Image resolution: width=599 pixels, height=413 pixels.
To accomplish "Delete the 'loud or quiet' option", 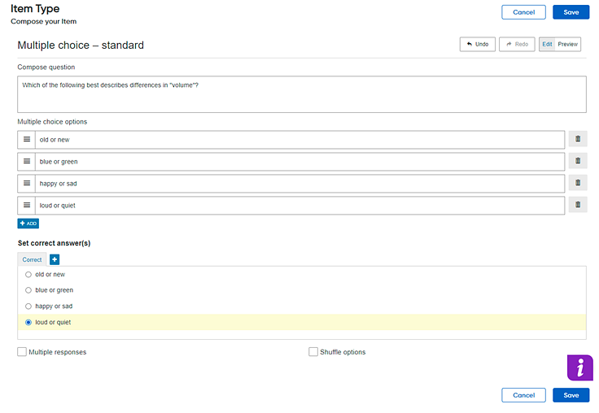I will tap(578, 205).
